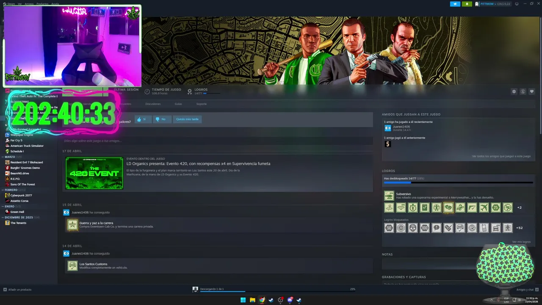Screen dimensions: 542x305
Task: Open Windows Start menu
Action: click(243, 300)
